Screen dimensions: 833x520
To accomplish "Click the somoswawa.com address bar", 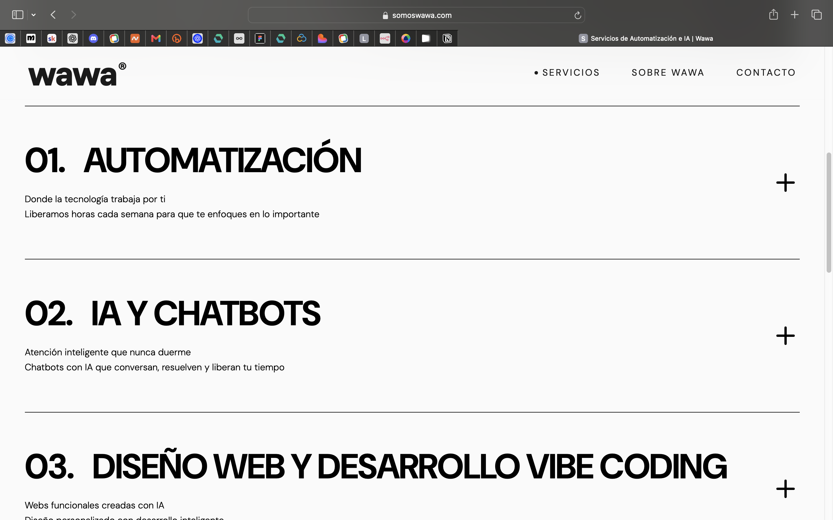I will tap(416, 15).
